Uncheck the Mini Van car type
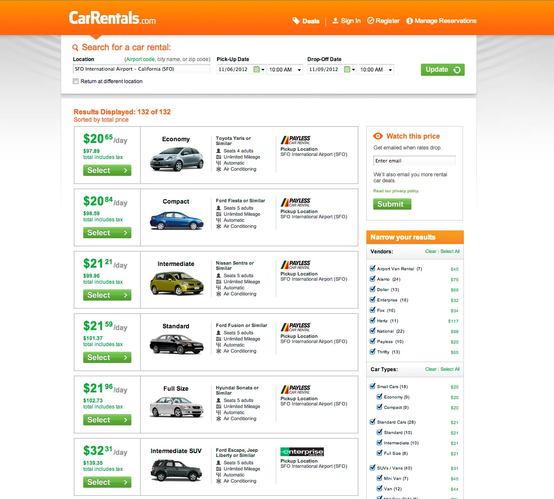Image resolution: width=554 pixels, height=499 pixels. tap(379, 478)
